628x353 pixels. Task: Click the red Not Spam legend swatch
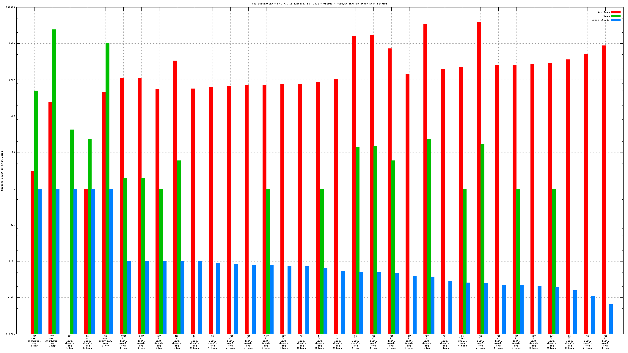[x=616, y=12]
